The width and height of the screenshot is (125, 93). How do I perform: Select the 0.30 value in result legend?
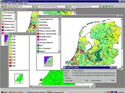13,57
